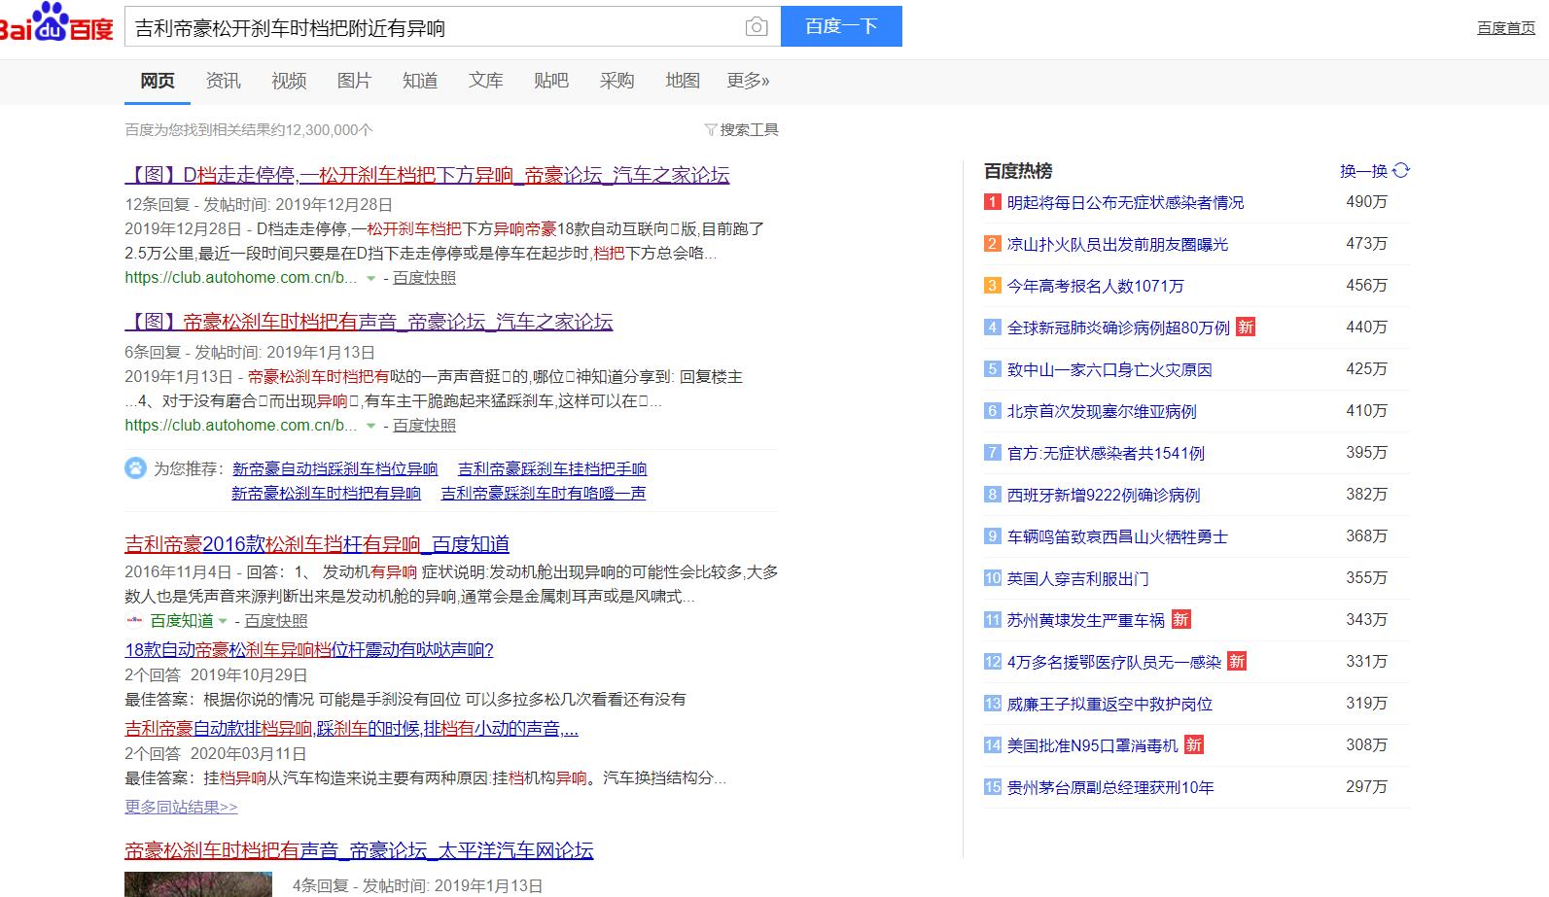Open result 吉利帝豪2016款松刹车档杆有异响 百度知道
This screenshot has height=897, width=1549.
point(317,544)
